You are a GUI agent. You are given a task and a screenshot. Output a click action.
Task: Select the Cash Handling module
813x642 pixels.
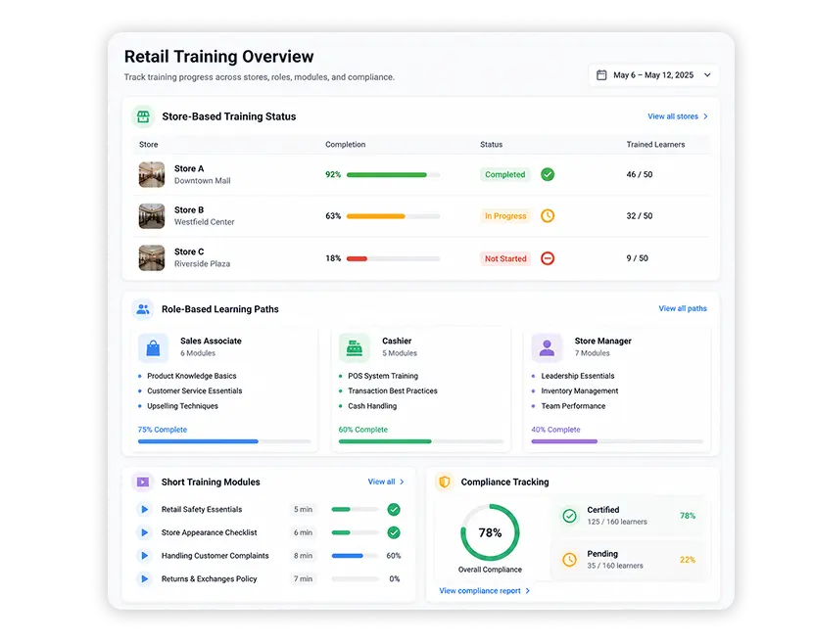coord(372,406)
